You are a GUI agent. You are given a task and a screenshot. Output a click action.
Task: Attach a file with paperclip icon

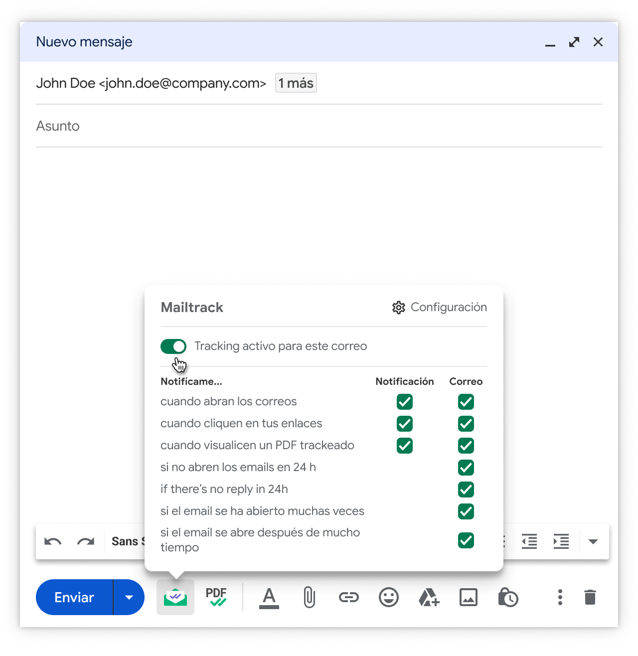pos(309,597)
